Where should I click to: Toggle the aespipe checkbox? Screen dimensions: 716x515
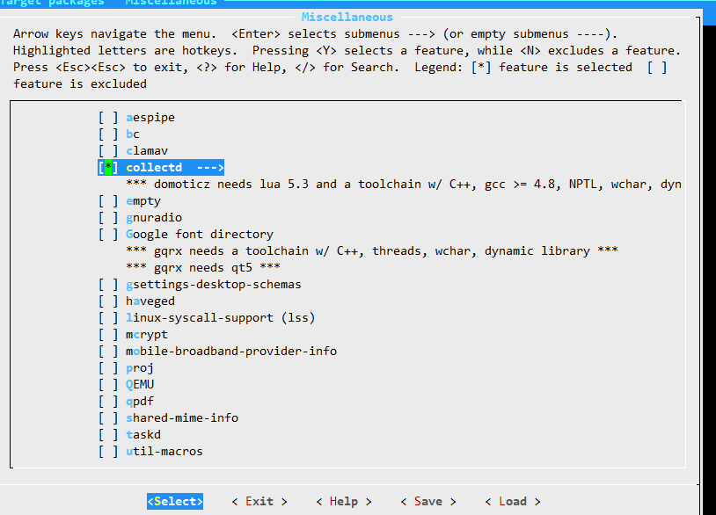pyautogui.click(x=108, y=118)
